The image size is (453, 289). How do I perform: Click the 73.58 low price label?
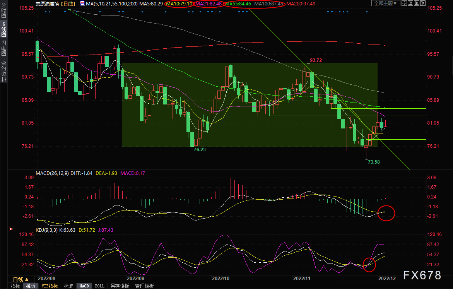click(374, 162)
